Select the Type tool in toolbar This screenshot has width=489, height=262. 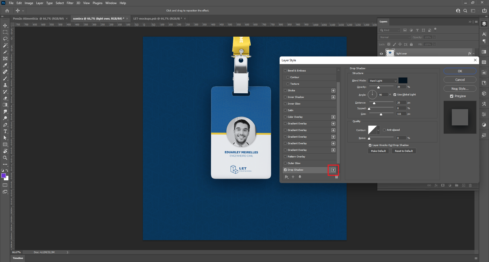point(5,131)
